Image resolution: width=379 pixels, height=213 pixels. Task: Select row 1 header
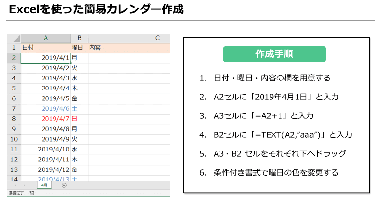pyautogui.click(x=14, y=48)
